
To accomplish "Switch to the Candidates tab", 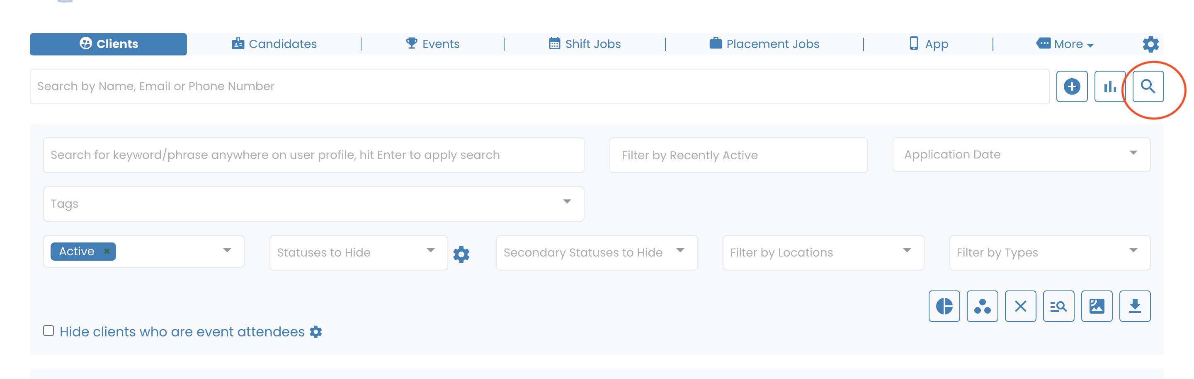I will point(274,43).
